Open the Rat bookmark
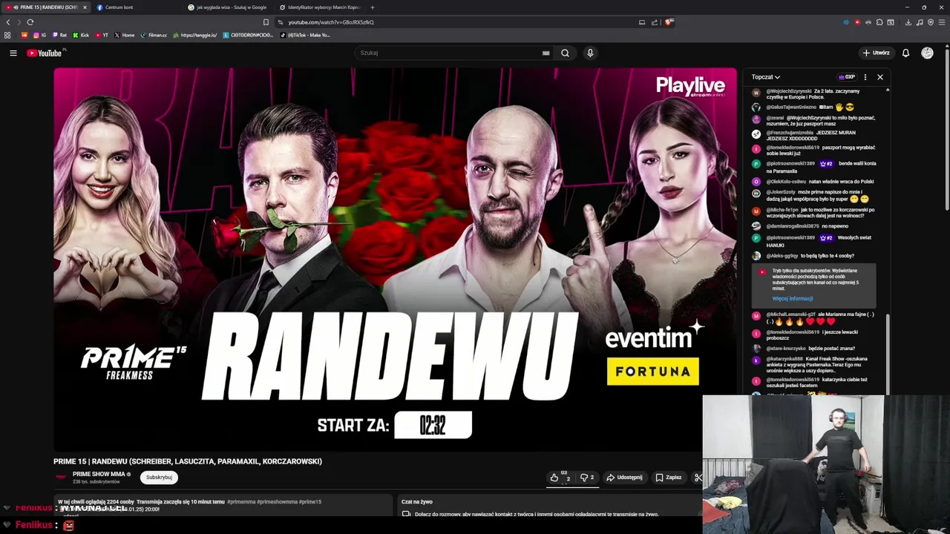Screen dimensions: 950x534 pos(60,35)
